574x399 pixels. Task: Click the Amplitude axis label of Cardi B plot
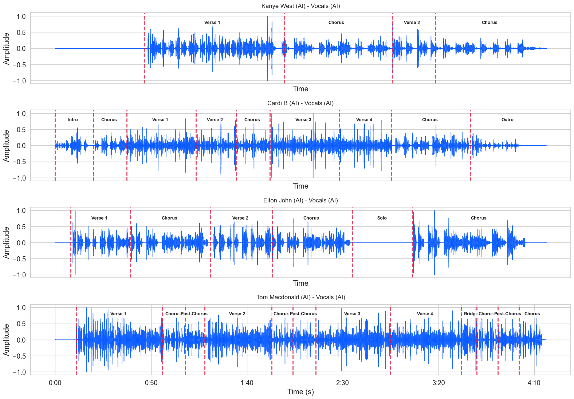click(x=7, y=146)
